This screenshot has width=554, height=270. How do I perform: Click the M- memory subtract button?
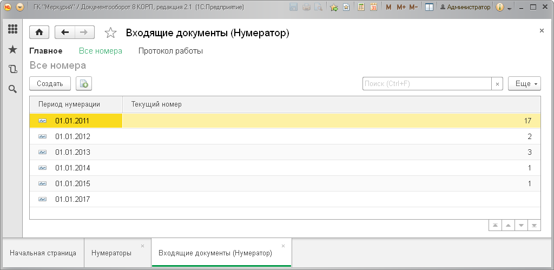tap(413, 7)
